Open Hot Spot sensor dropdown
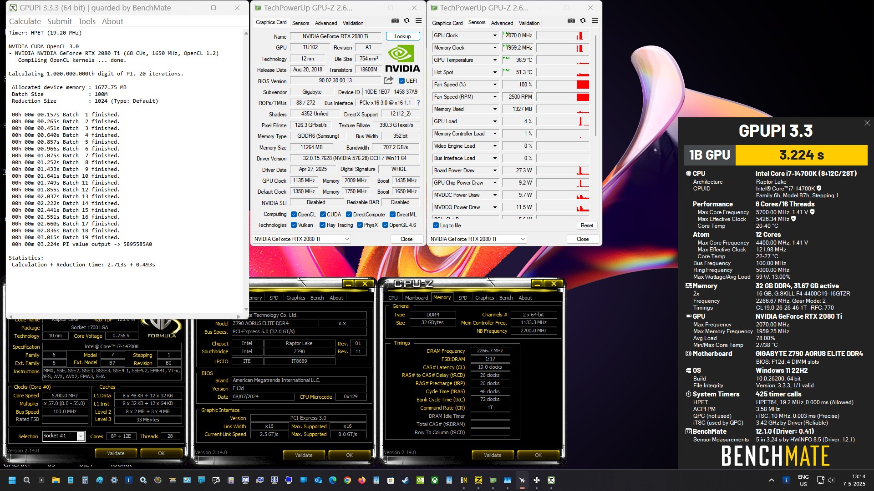This screenshot has height=491, width=874. pyautogui.click(x=495, y=72)
